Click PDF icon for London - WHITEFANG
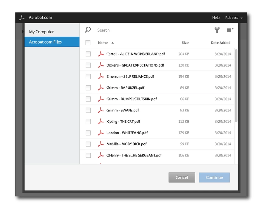 click(101, 133)
